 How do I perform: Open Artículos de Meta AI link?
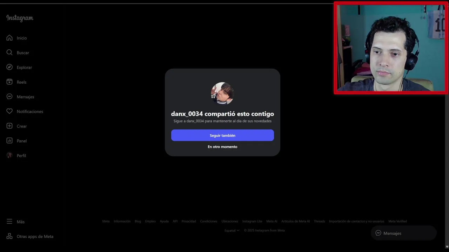click(295, 221)
